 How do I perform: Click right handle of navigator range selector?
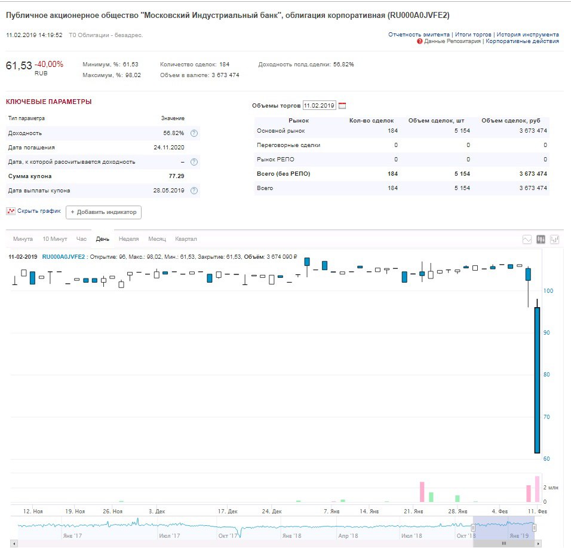point(534,527)
